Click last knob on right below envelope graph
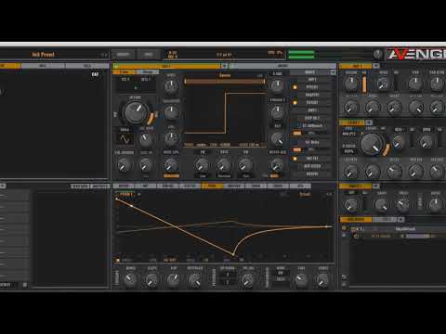Viewport: 446px width, 334px height. coord(322,279)
